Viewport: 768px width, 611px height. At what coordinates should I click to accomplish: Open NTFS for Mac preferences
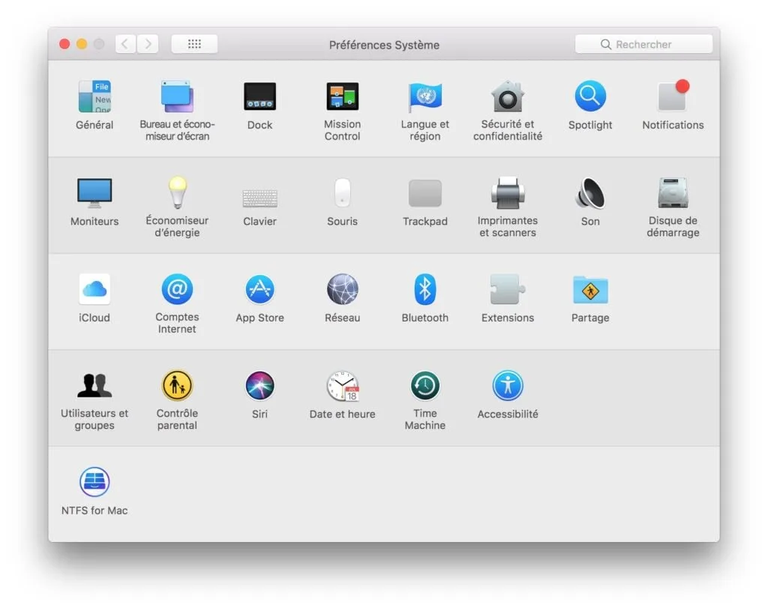click(x=94, y=482)
